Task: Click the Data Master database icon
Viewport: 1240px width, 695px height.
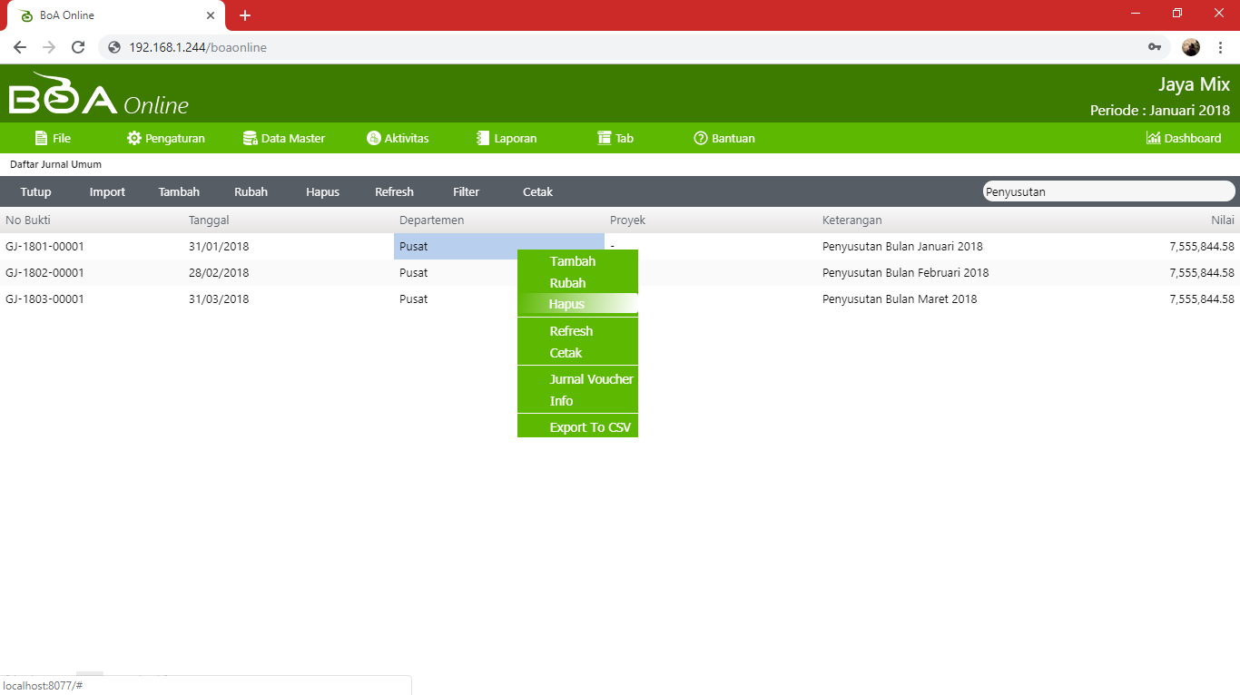Action: [x=251, y=138]
